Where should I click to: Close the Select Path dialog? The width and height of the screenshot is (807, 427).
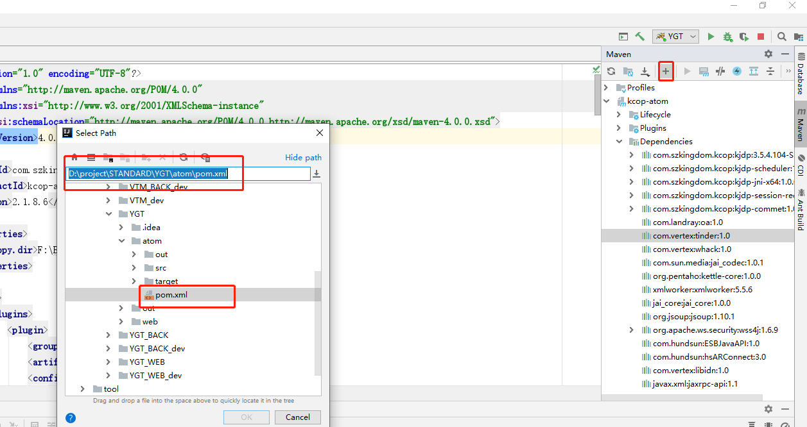coord(320,133)
